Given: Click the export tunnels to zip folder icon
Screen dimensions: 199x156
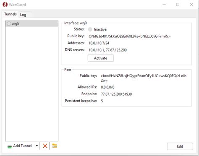Looking at the screenshot, I should pos(55,146).
